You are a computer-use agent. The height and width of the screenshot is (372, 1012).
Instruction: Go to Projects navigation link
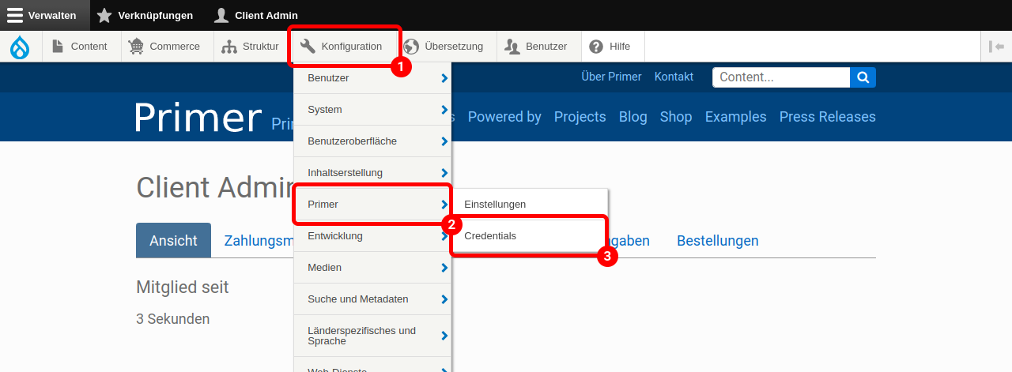580,117
